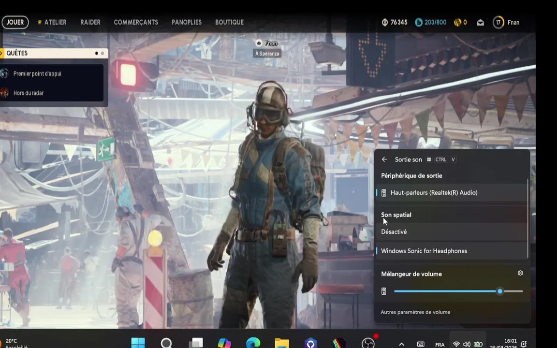The width and height of the screenshot is (557, 348).
Task: Open the notifications bell icon
Action: 524,344
